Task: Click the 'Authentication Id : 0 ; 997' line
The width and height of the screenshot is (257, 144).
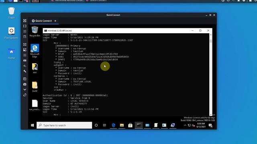Action: point(75,95)
